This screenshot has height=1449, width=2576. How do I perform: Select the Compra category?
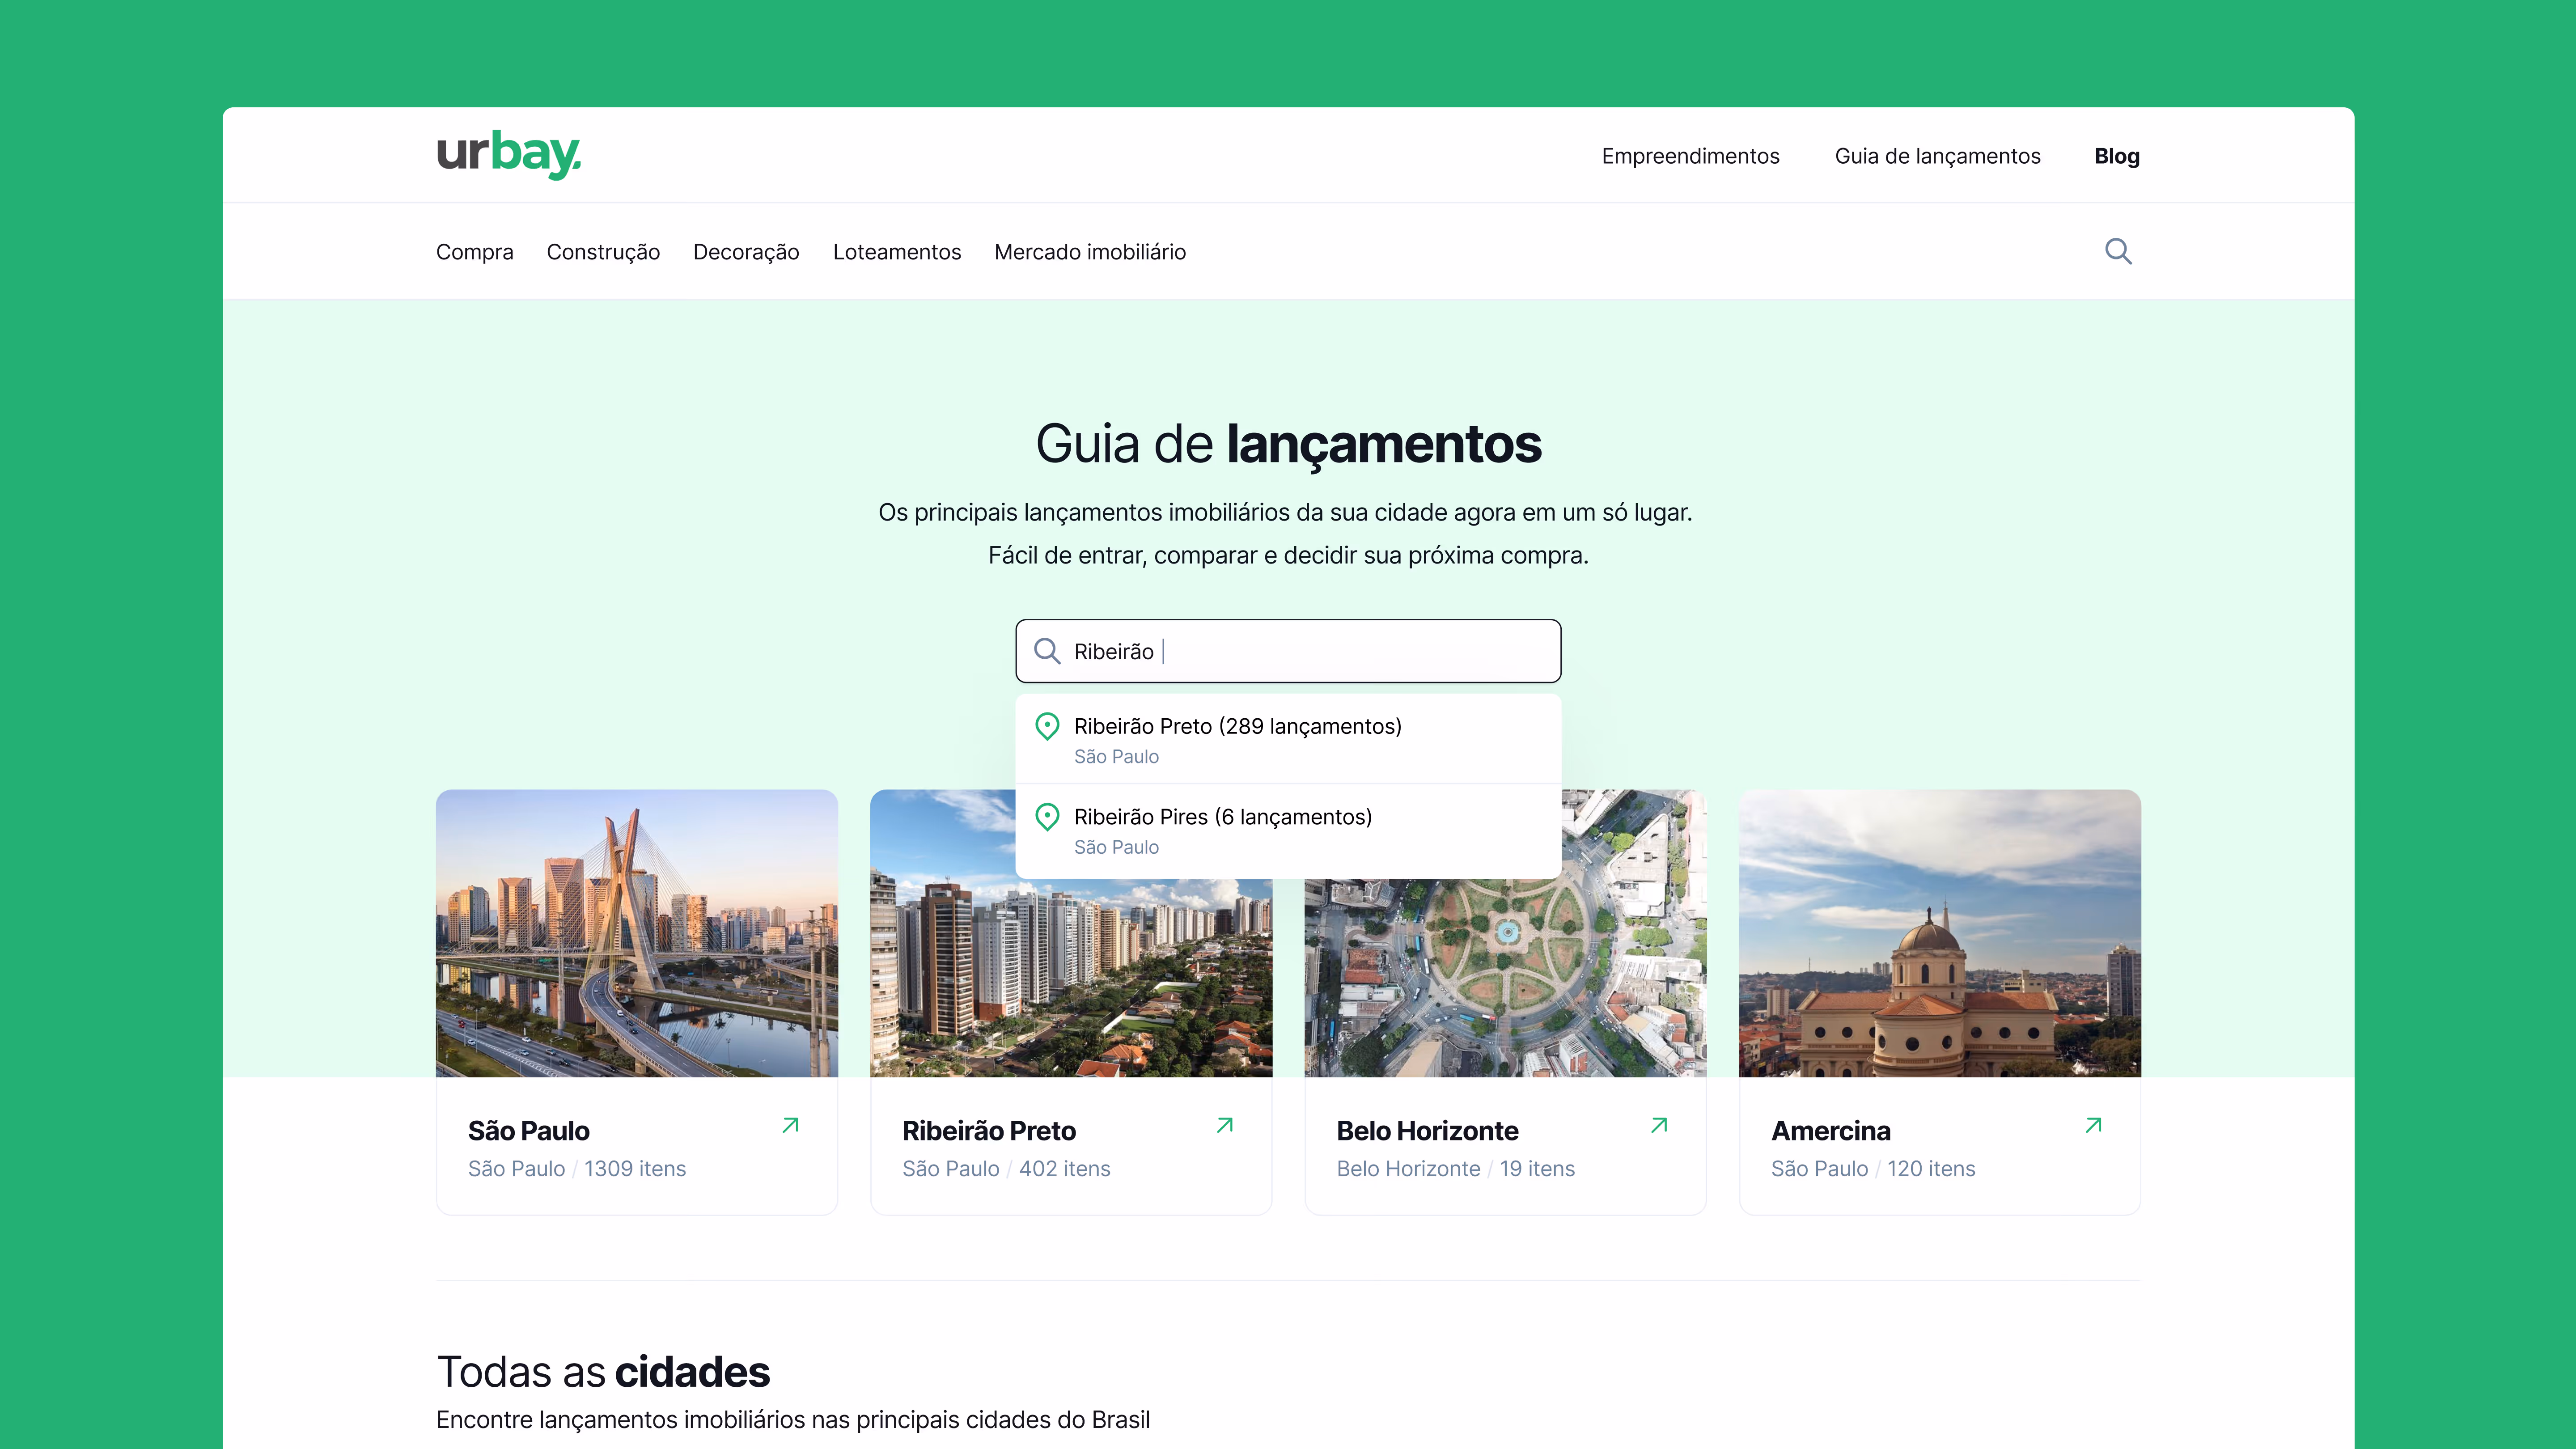click(474, 252)
